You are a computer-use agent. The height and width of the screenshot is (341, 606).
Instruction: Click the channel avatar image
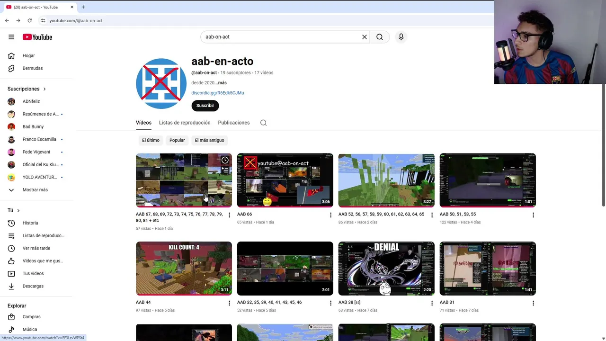[161, 83]
